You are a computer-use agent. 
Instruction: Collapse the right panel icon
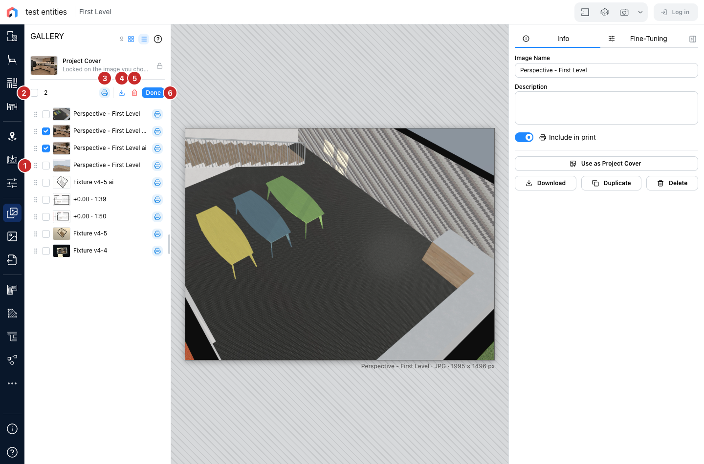point(693,39)
